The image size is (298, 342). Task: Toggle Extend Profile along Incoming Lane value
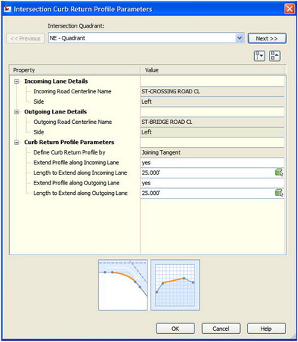[x=212, y=163]
